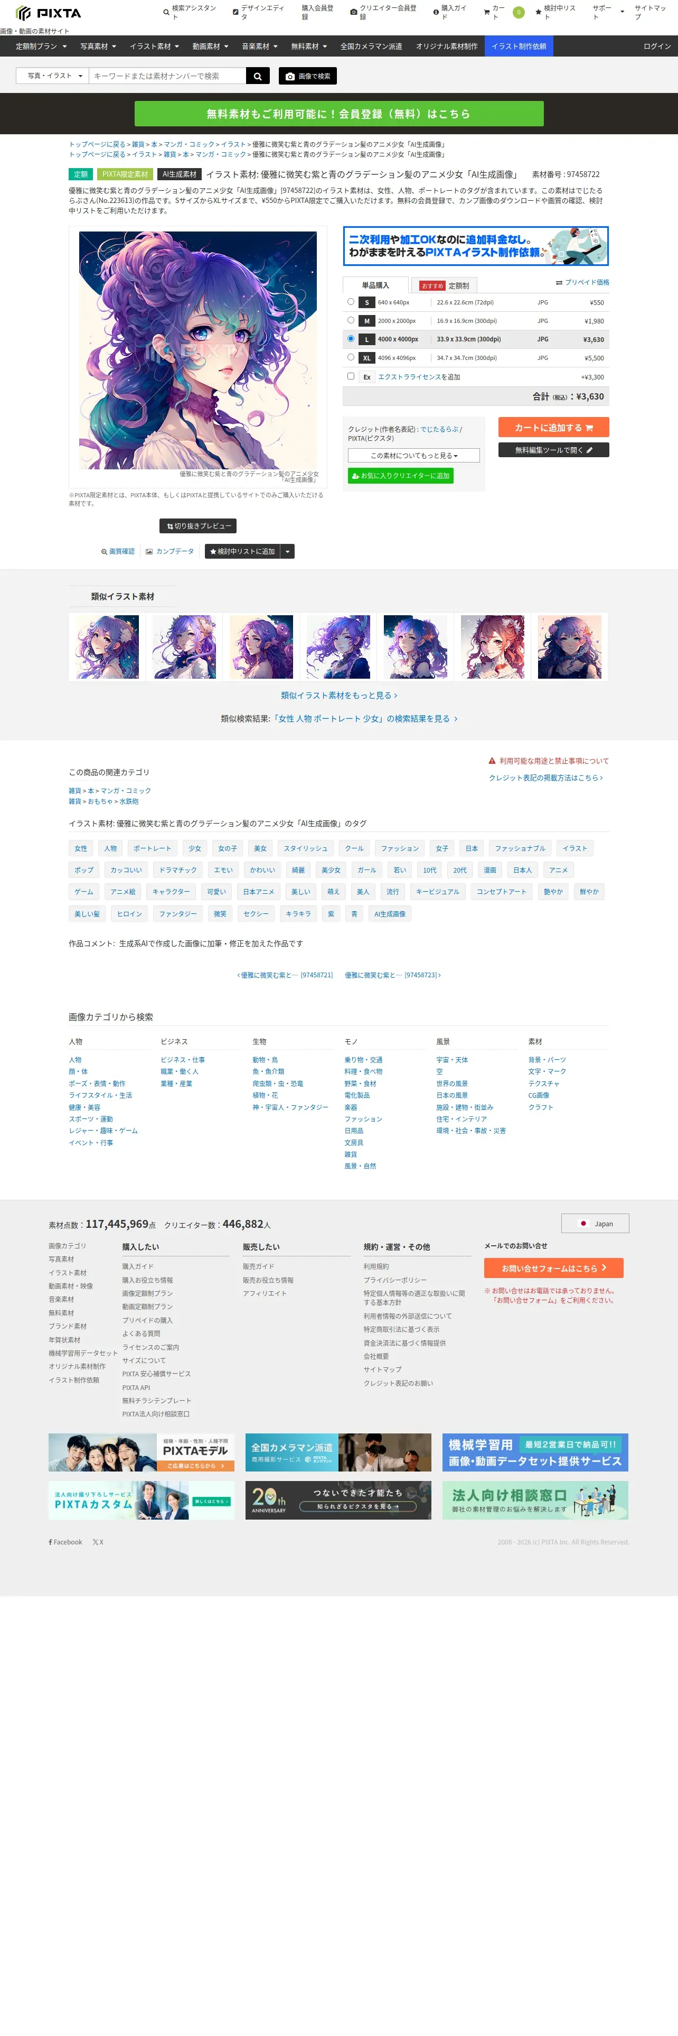Open the PIXTA logo home link
The image size is (678, 2036).
(x=48, y=13)
